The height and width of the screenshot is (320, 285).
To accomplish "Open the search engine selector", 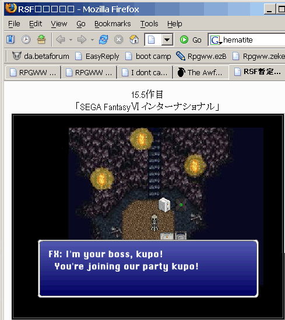I will pos(216,40).
